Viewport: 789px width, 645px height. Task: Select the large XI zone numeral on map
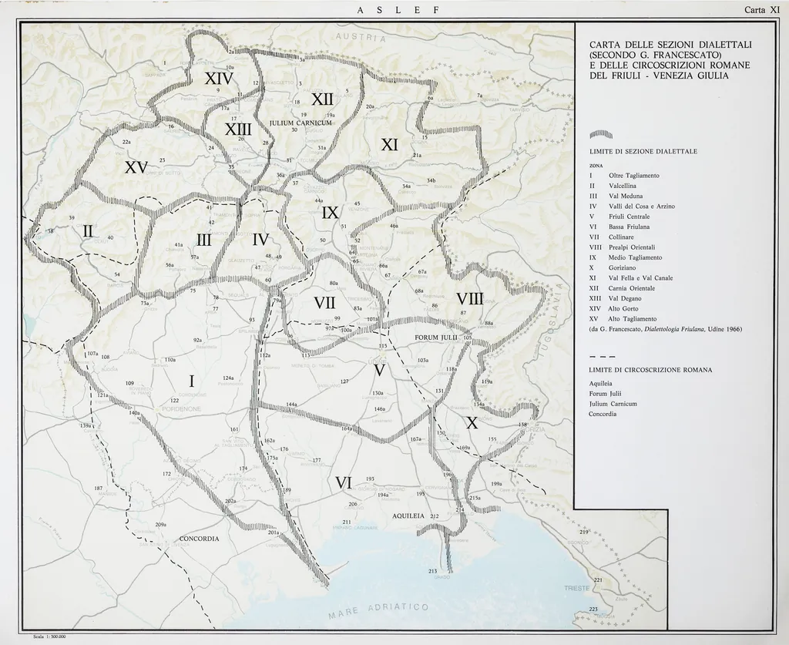coord(389,144)
